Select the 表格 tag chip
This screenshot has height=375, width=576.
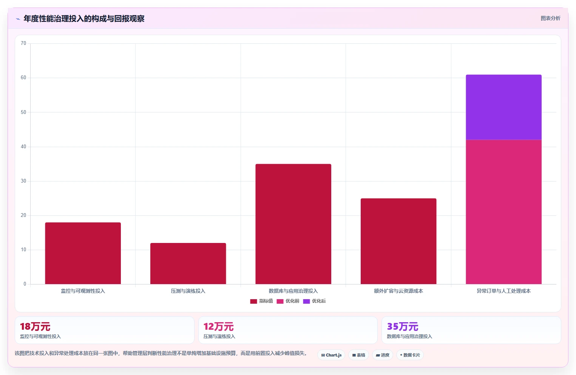[359, 355]
